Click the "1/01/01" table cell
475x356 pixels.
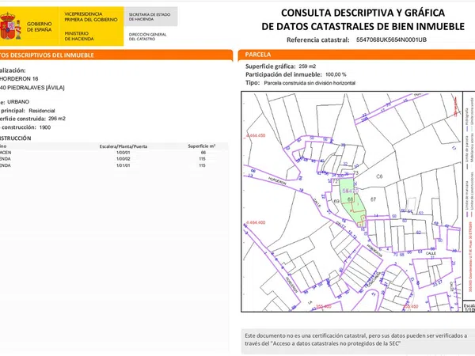point(123,165)
